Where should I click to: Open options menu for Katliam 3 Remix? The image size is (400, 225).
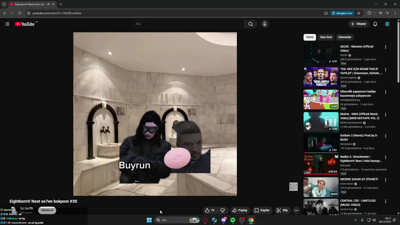385,136
